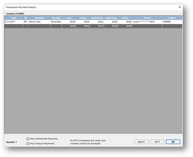Close the Transaction Payment History window
Screen dimensions: 193x157
[x=180, y=7]
